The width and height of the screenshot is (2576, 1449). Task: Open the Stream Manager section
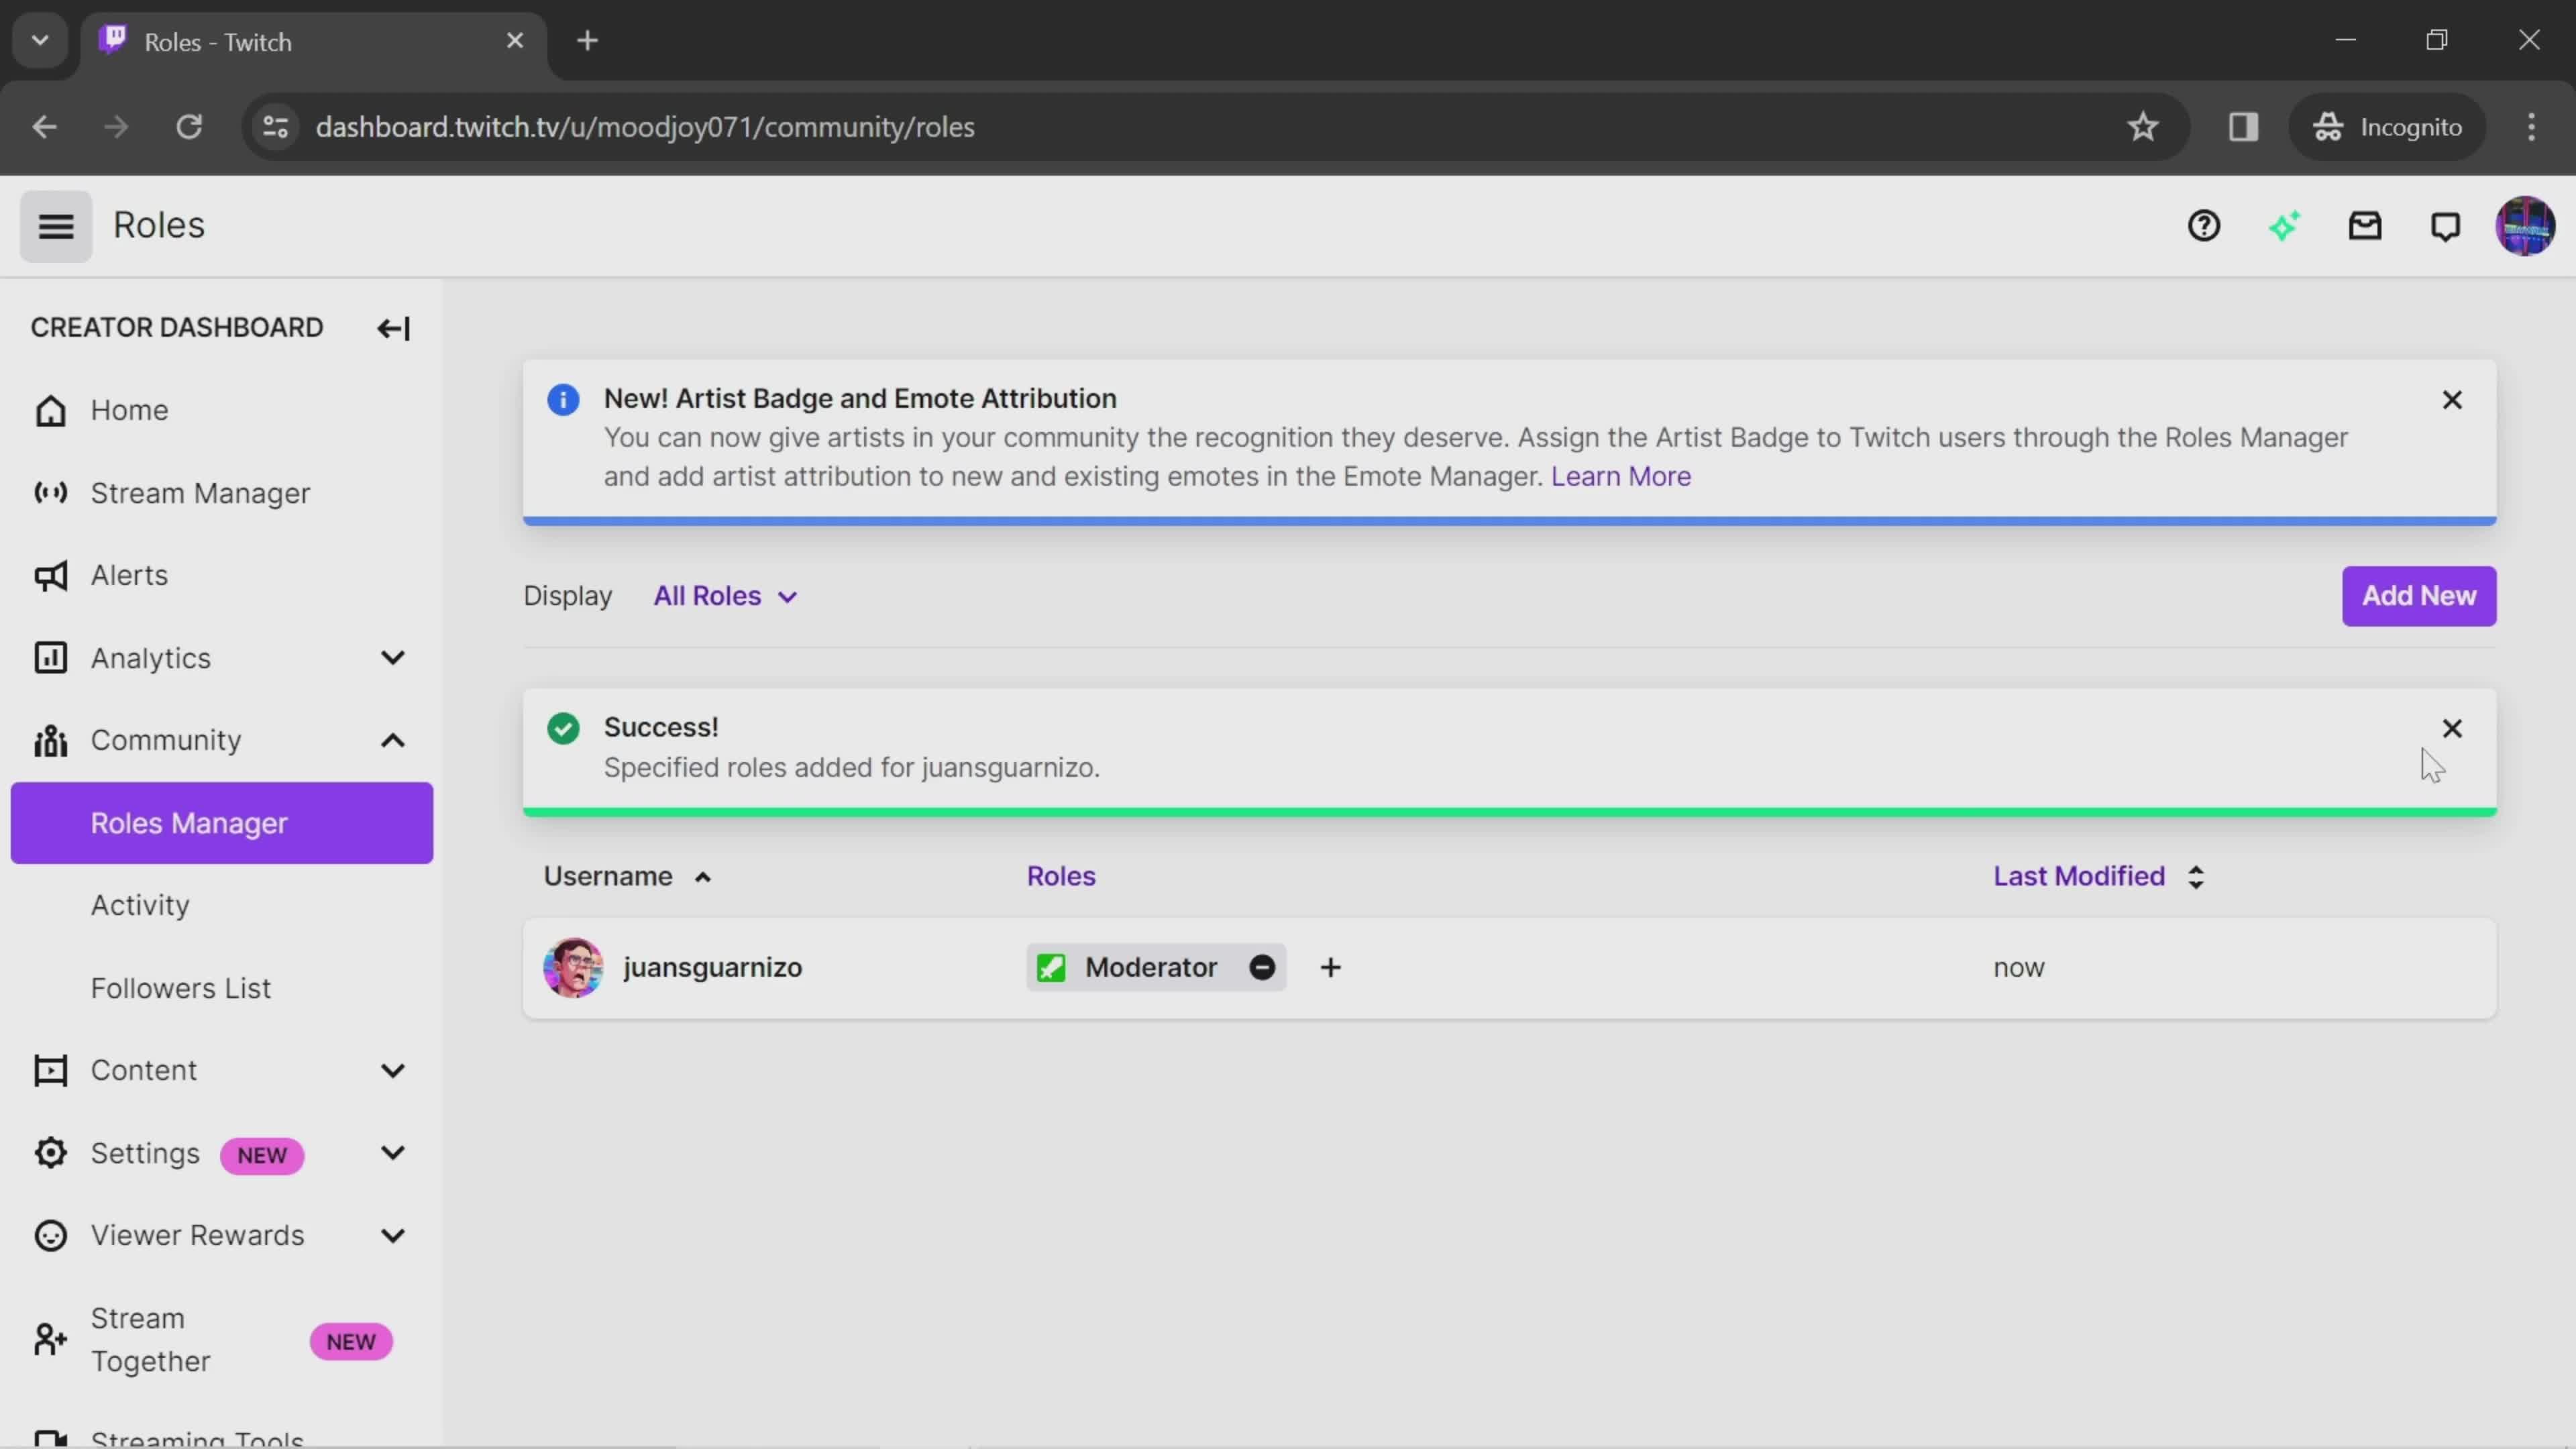click(200, 492)
